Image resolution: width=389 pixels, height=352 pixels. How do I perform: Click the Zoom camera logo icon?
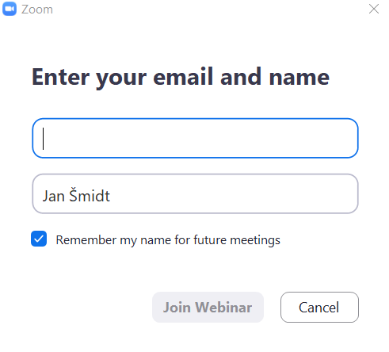pyautogui.click(x=10, y=9)
